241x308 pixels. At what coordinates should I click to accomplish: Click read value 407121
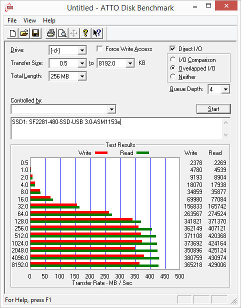[x=217, y=228]
